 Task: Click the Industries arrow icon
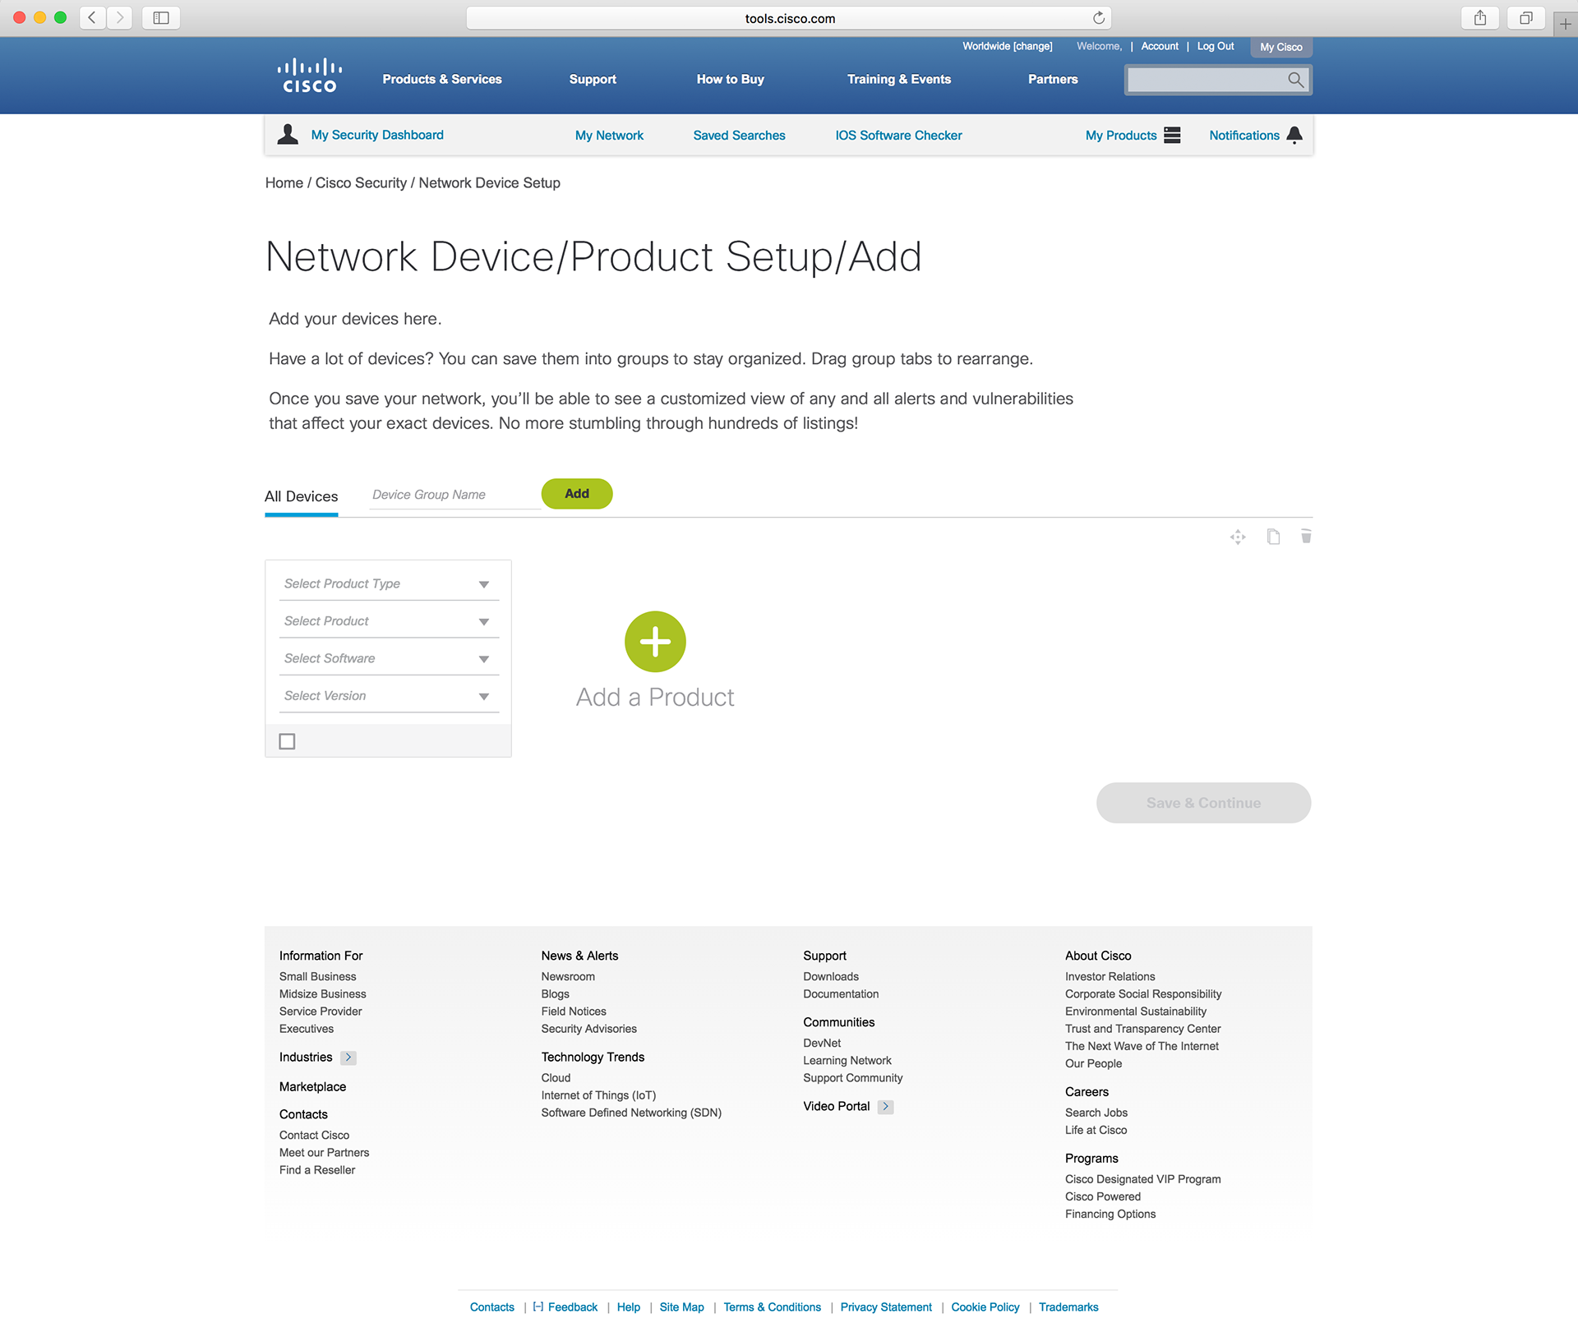coord(348,1058)
